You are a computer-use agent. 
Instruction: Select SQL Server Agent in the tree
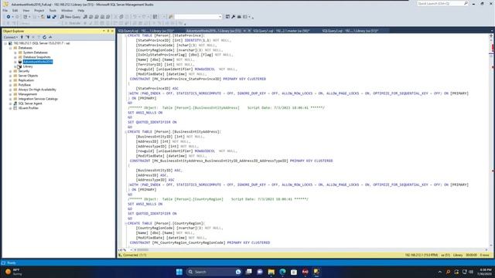(x=30, y=103)
